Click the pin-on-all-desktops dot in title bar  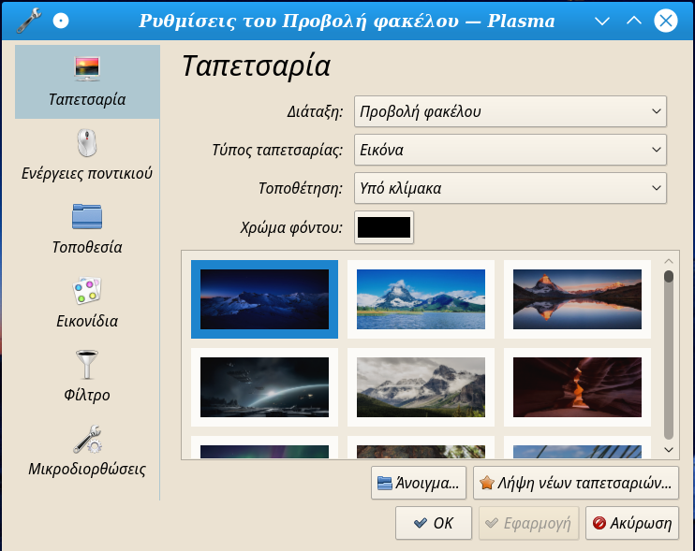pyautogui.click(x=61, y=21)
